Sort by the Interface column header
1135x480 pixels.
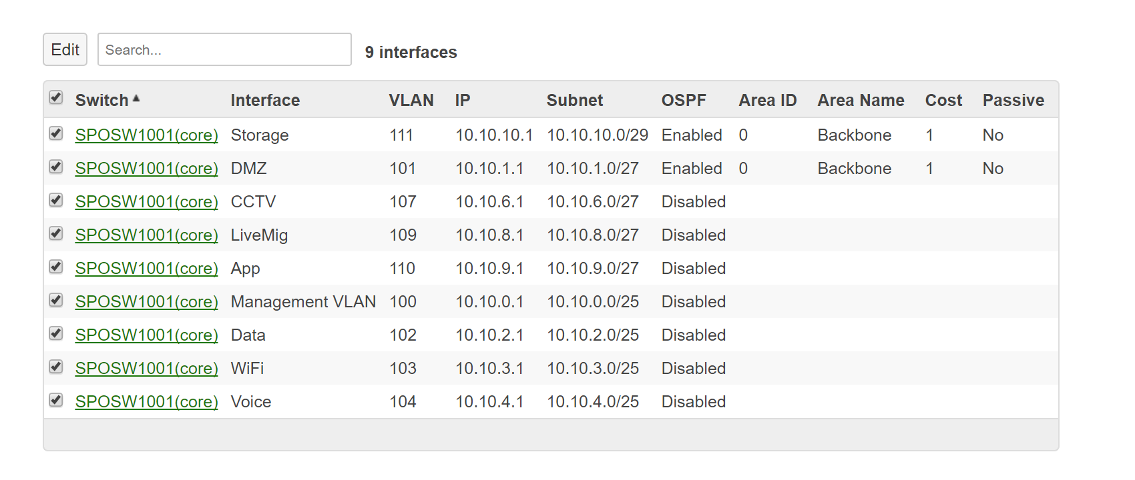pos(265,101)
